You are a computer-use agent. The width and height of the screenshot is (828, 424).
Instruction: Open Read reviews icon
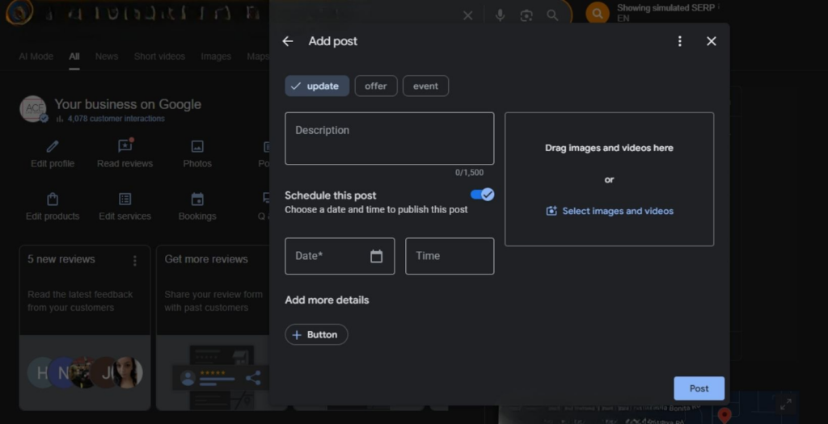coord(125,146)
